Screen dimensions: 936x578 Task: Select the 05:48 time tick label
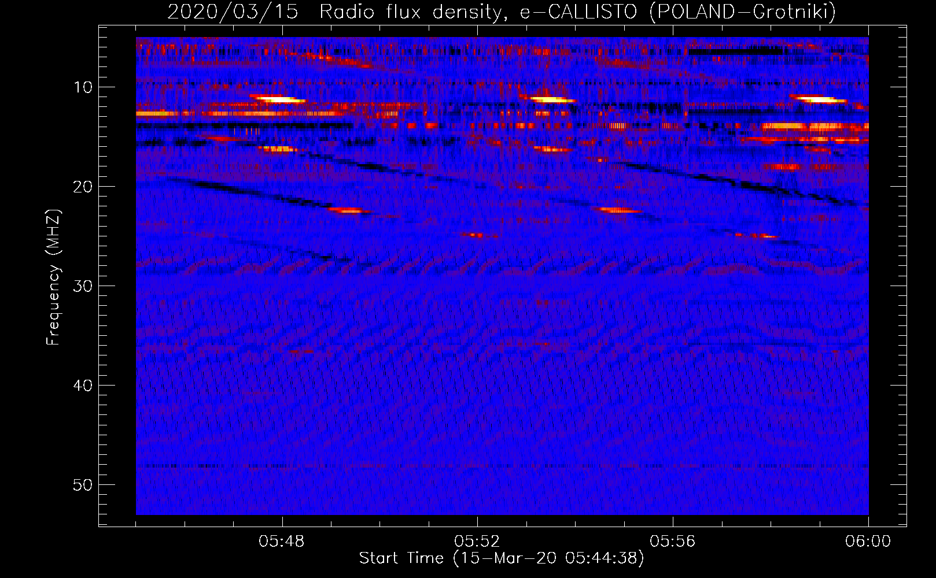(x=282, y=542)
